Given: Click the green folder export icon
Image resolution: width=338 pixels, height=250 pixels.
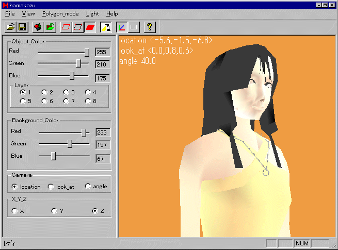Looking at the screenshot, I should click(50, 27).
